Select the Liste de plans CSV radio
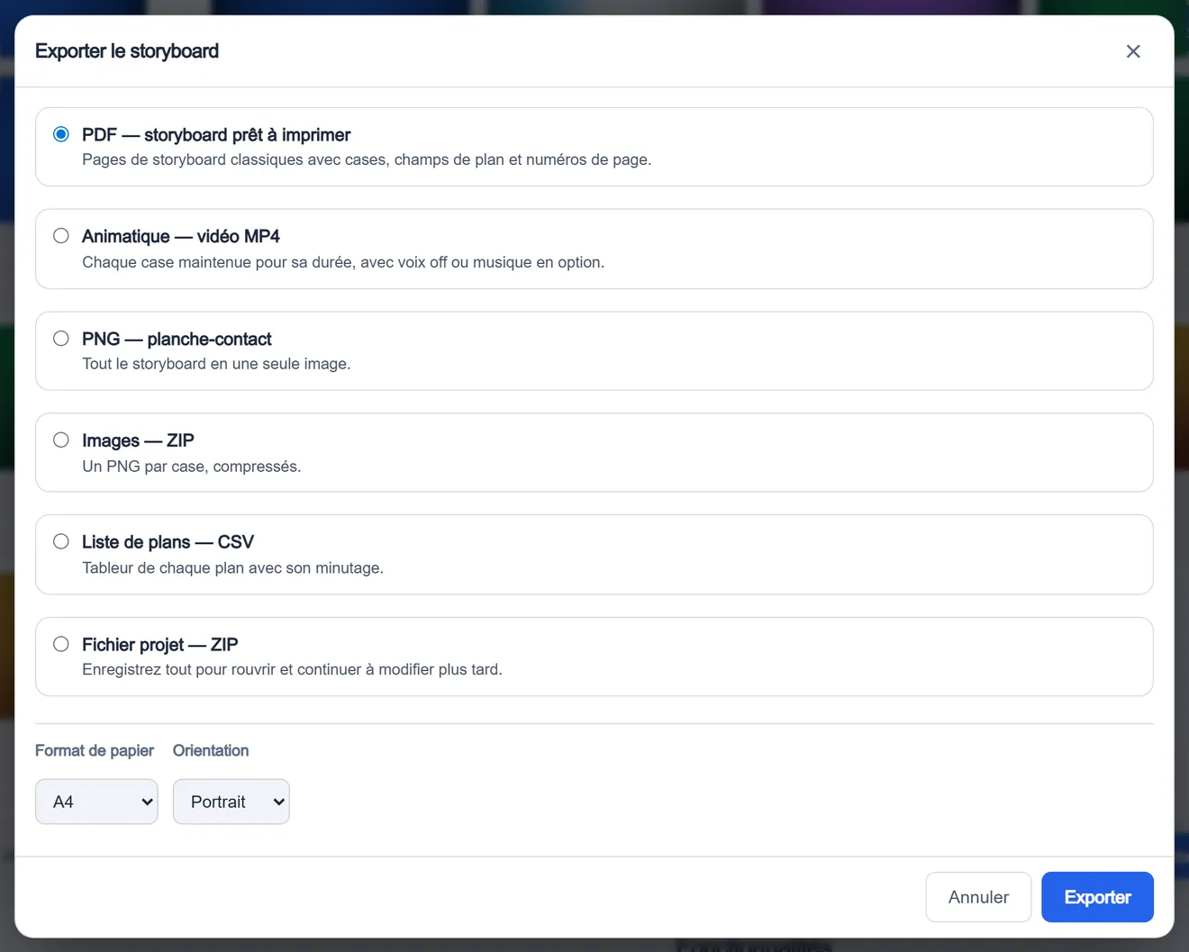 [x=61, y=541]
